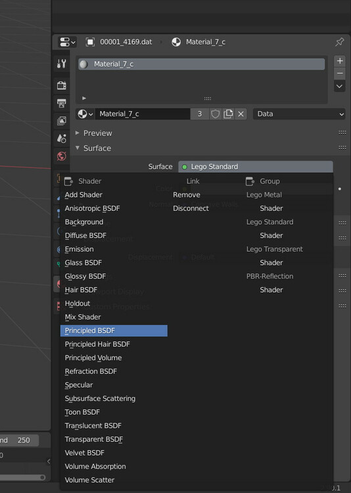
Task: Click the object icon beside 00001_4169.dat
Action: 90,42
